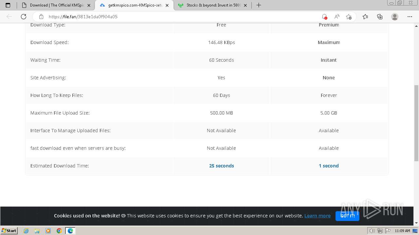The image size is (419, 235).
Task: Launch Internet Explorer from taskbar
Action: point(26,231)
